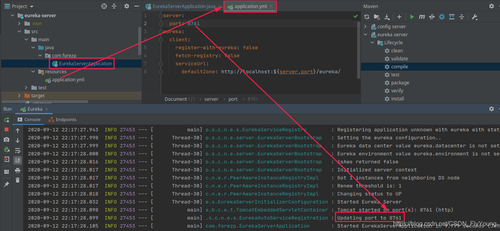Pin the Eureka run tab
This screenshot has height=231, width=500.
click(x=7, y=184)
